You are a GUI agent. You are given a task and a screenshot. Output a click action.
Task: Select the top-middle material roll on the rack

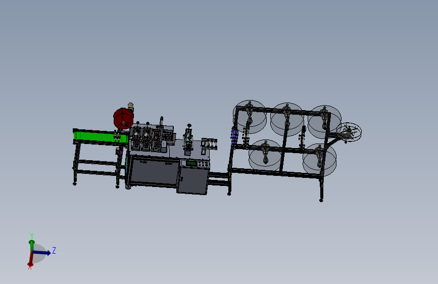click(287, 119)
